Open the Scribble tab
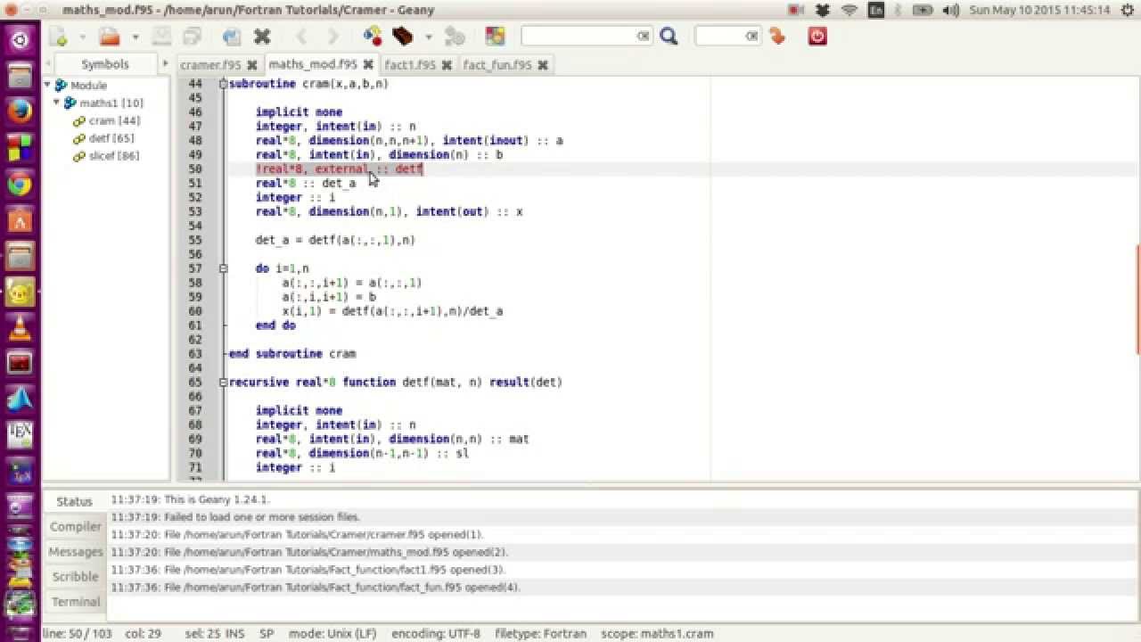The height and width of the screenshot is (642, 1141). point(76,577)
